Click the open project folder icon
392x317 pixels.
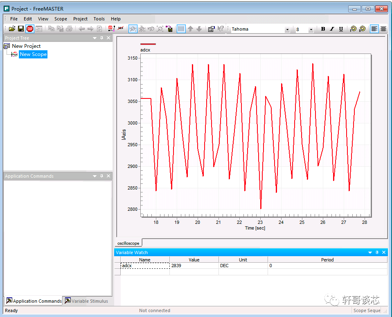click(x=12, y=29)
